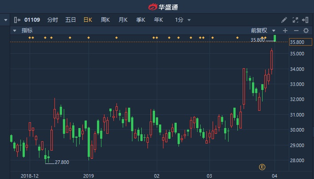Screen dimensions: 314x179
Task: Click the 28.000 price axis label
Action: coord(297,160)
